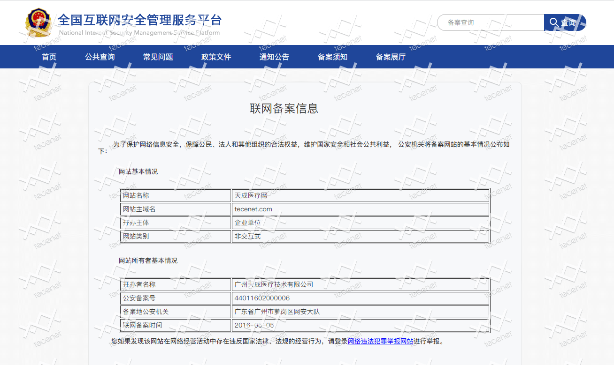Open the 政策文件 section
This screenshot has width=614, height=365.
coord(216,57)
